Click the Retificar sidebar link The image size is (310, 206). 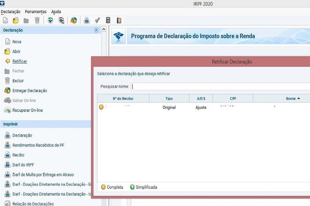[x=20, y=61]
